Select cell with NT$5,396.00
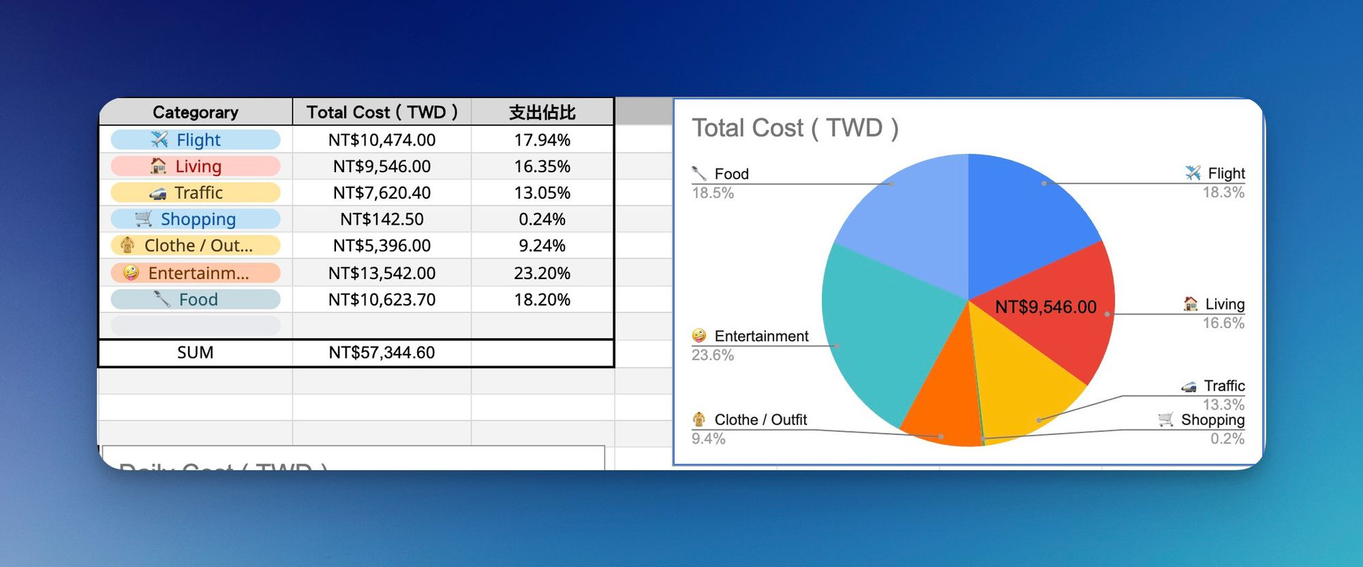 (382, 245)
